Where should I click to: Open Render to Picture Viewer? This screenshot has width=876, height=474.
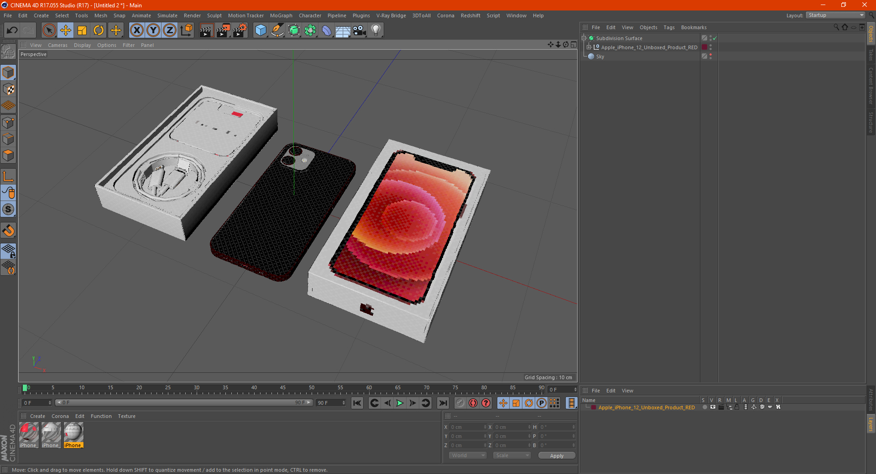(x=223, y=31)
